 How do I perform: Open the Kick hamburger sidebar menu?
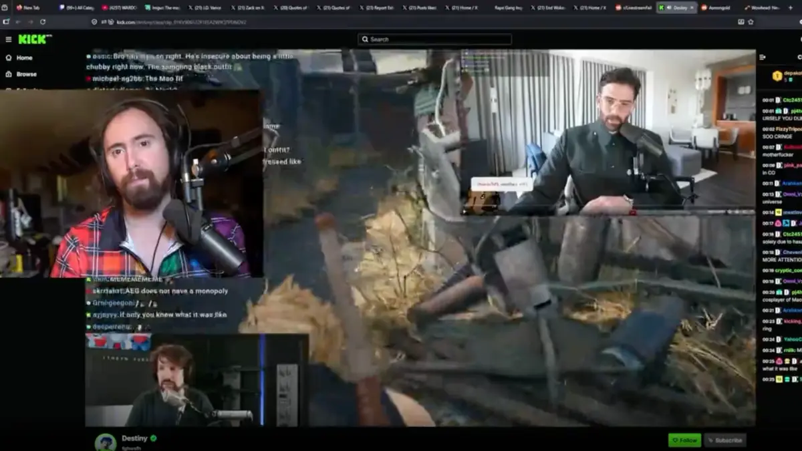[x=8, y=39]
